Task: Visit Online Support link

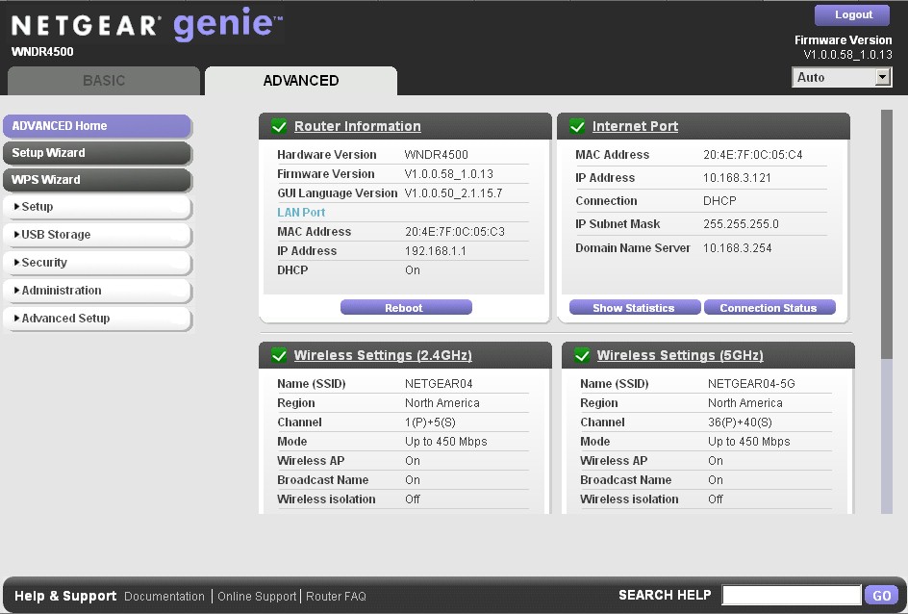Action: (257, 596)
